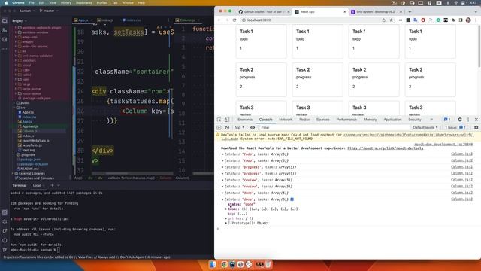Open the react-dom.development.js source link
481x271 pixels.
443,144
